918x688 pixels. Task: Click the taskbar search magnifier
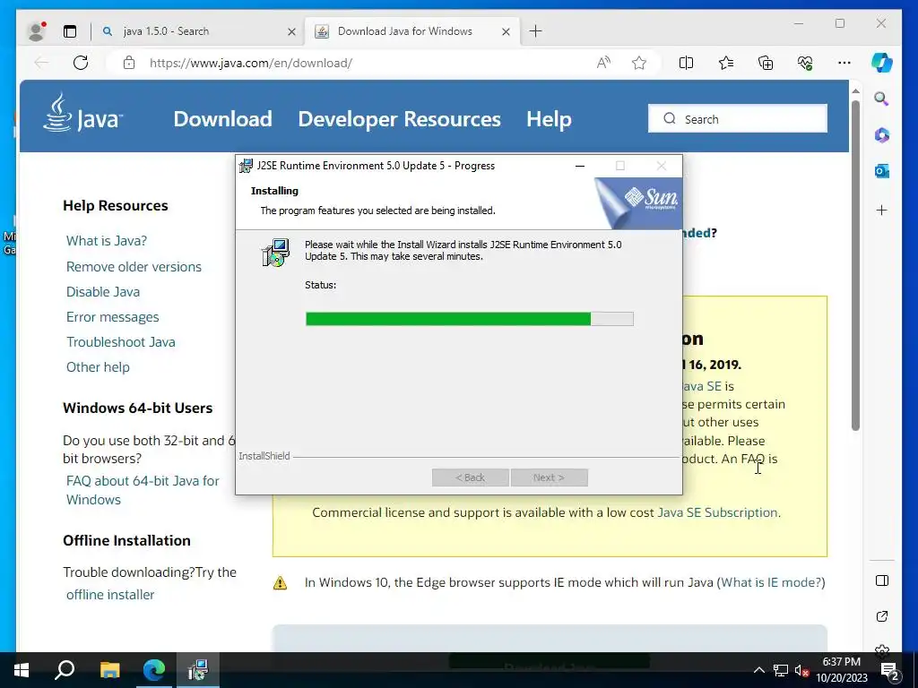tap(65, 670)
